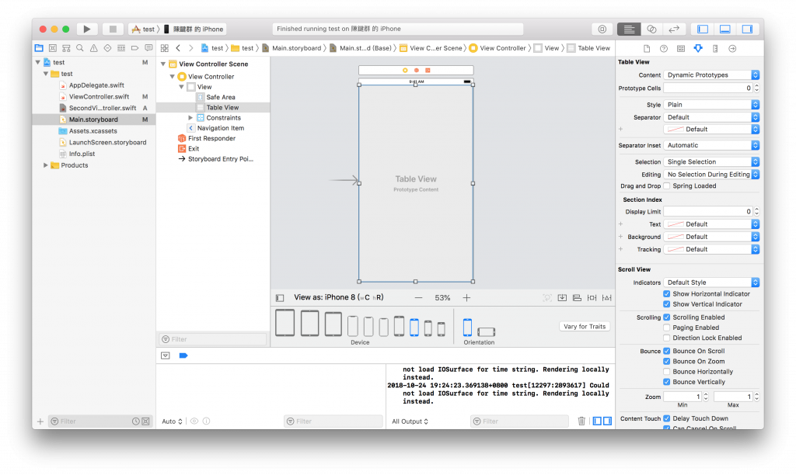Open the Content dropdown Dynamic Prototypes
Image resolution: width=796 pixels, height=475 pixels.
711,75
